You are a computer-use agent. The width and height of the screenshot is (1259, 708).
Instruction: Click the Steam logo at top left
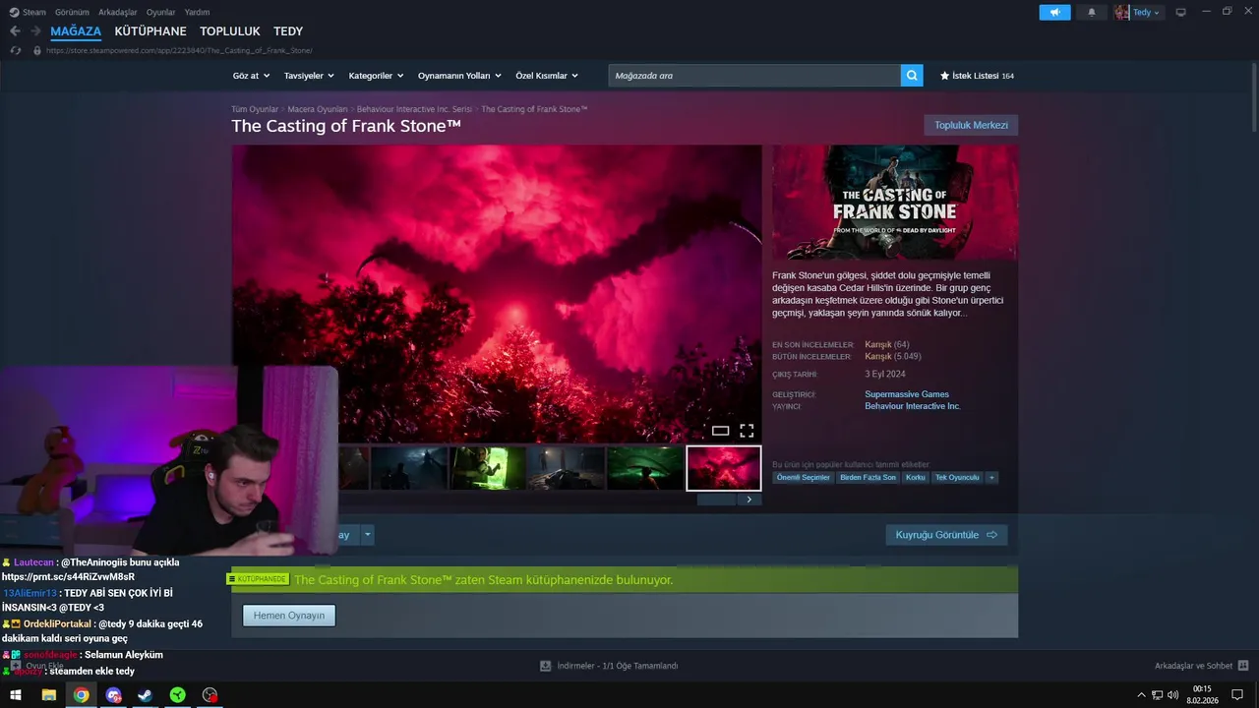pos(14,12)
